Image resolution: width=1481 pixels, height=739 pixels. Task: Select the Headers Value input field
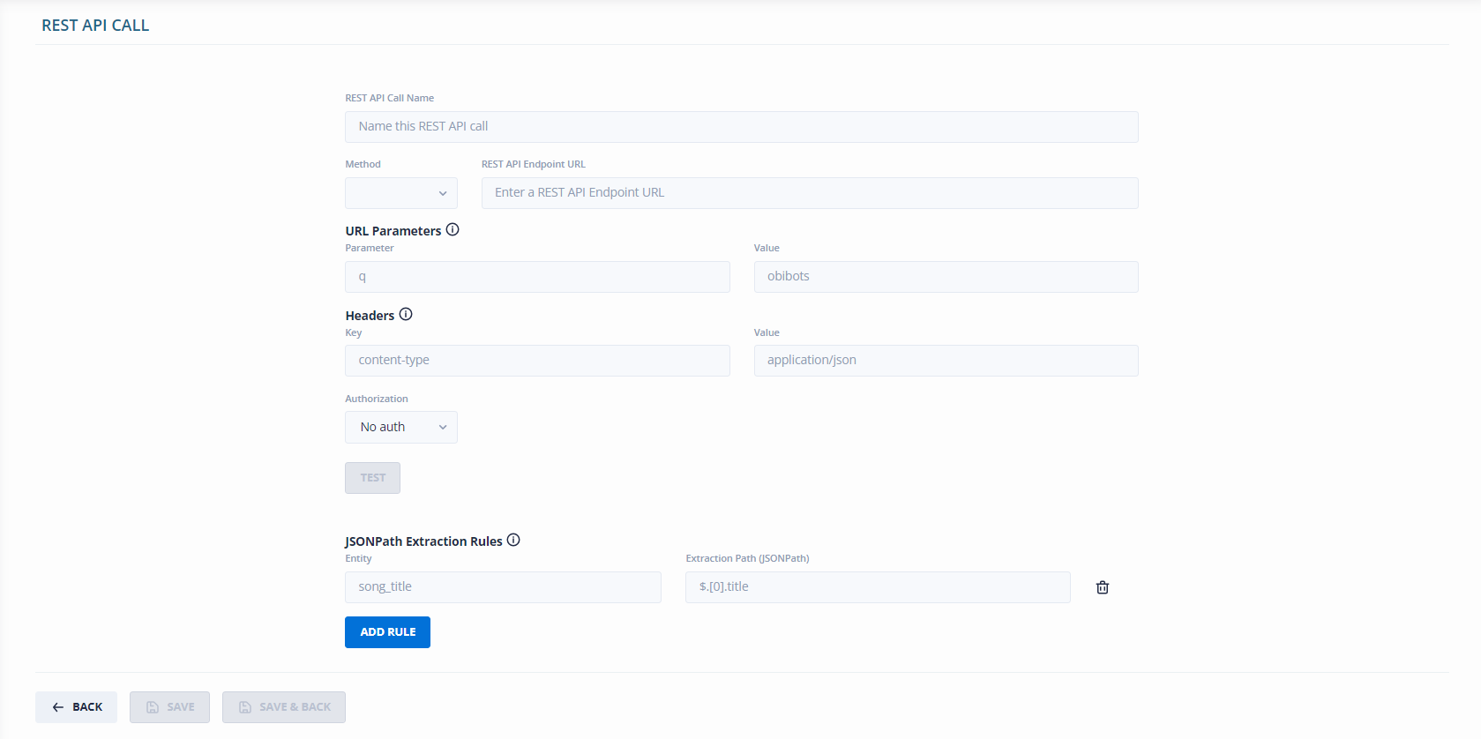point(946,361)
